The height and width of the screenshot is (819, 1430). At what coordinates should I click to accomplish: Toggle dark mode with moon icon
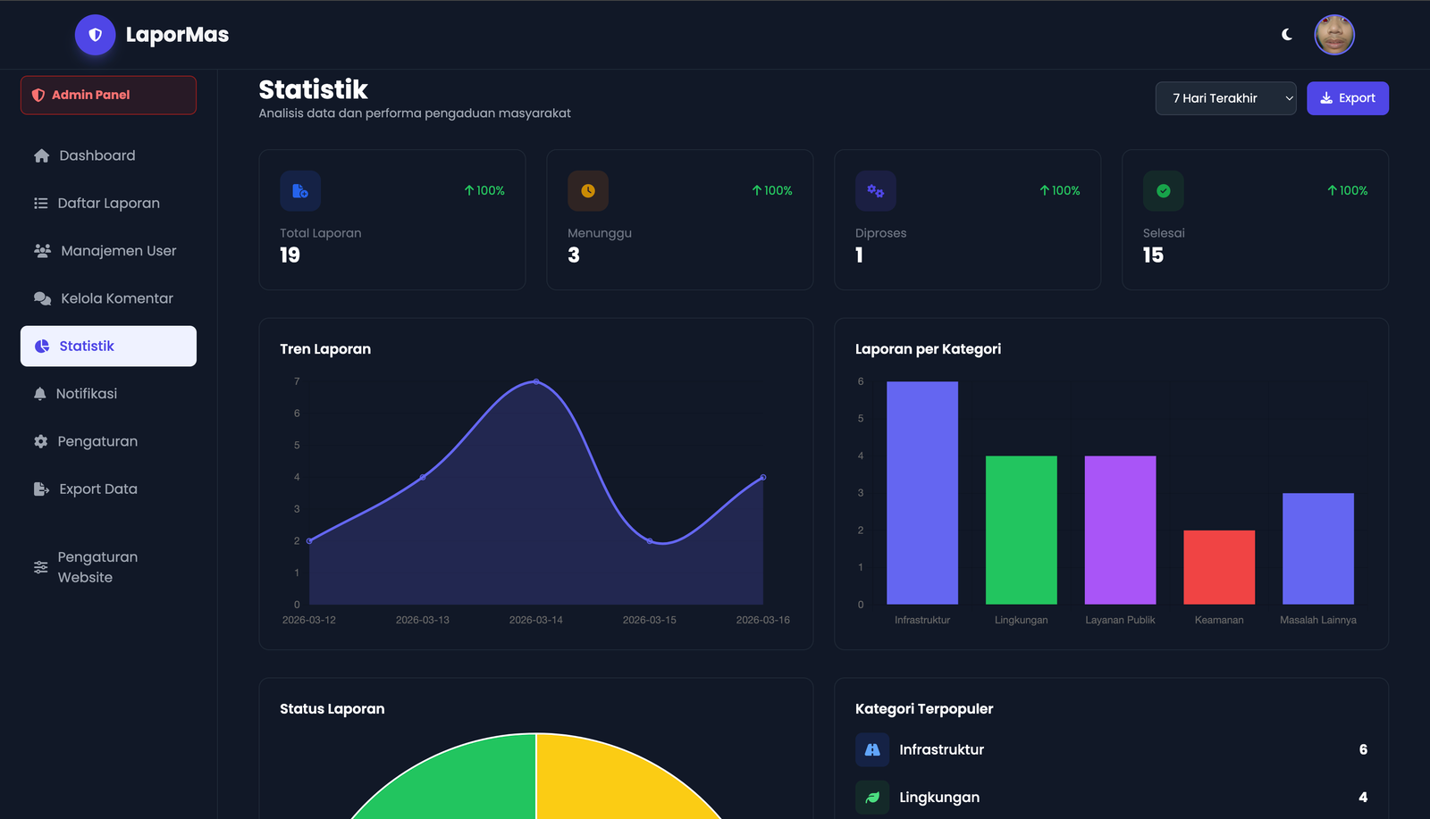click(x=1287, y=35)
